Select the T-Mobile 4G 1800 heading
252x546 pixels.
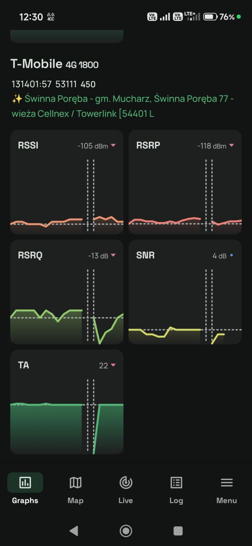55,64
